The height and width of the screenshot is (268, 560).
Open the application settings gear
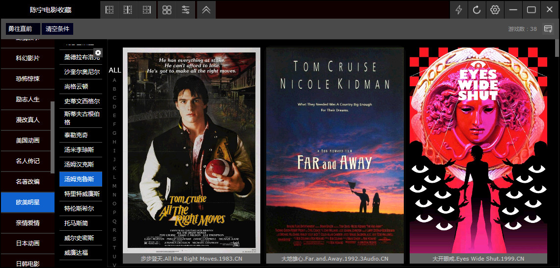coord(495,10)
